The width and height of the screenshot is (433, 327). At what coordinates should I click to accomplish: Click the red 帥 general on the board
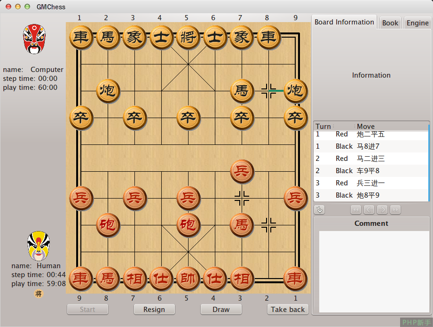pos(188,279)
